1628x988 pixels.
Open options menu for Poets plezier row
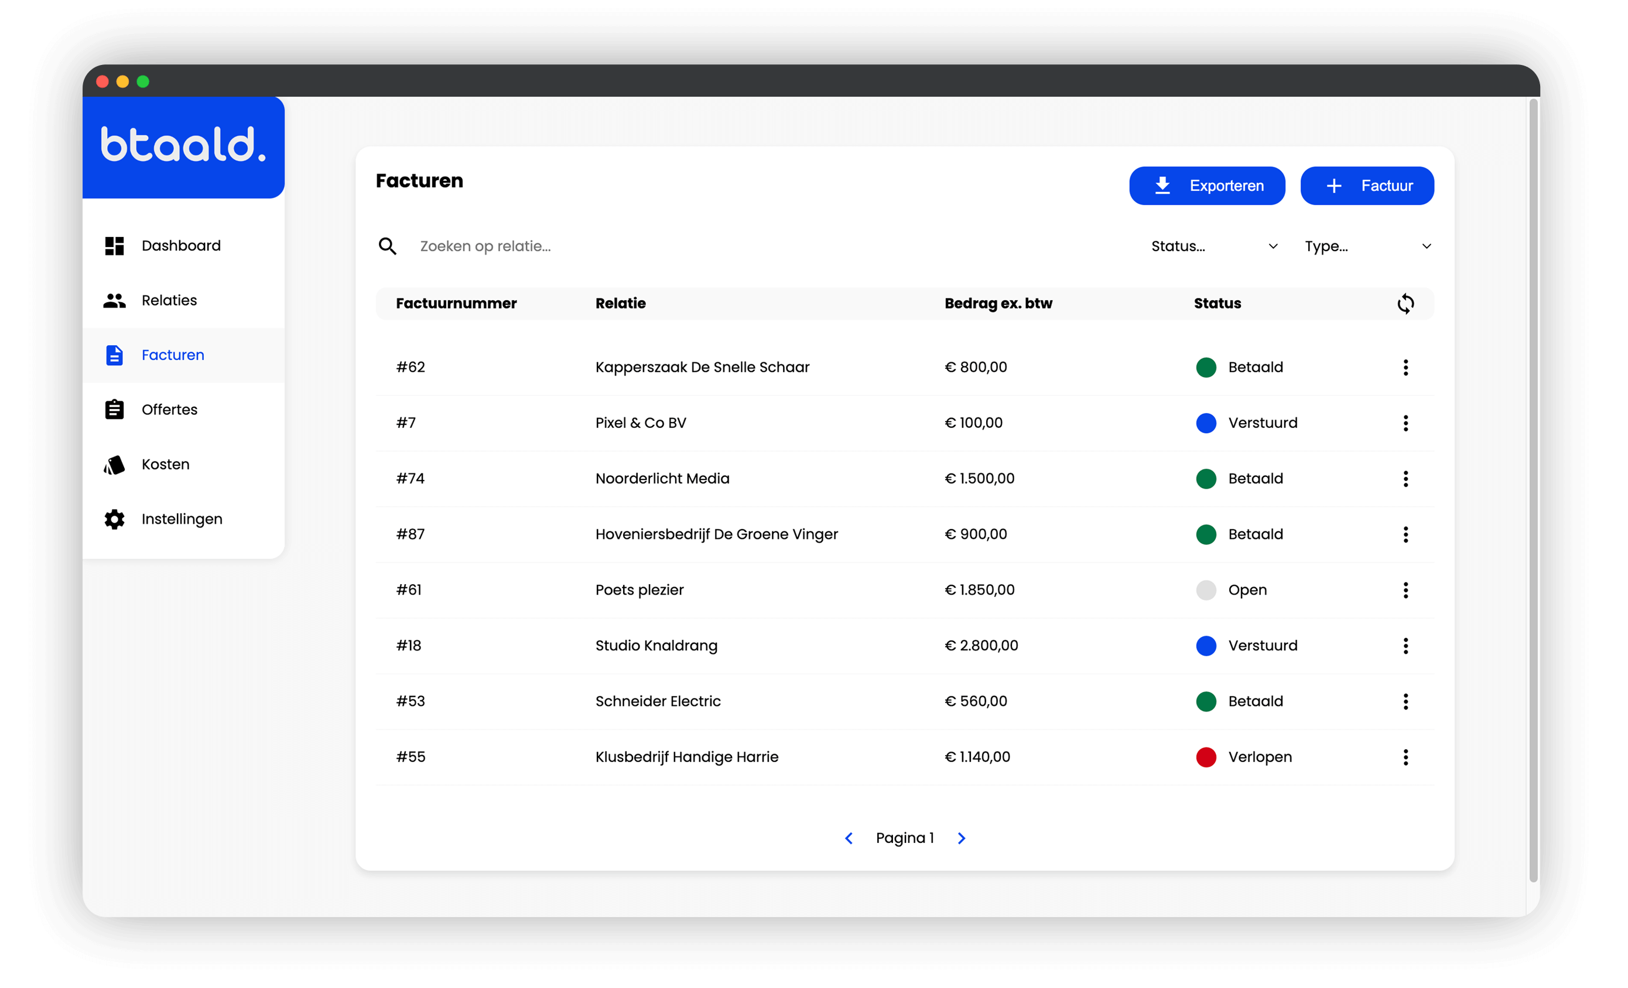1405,590
